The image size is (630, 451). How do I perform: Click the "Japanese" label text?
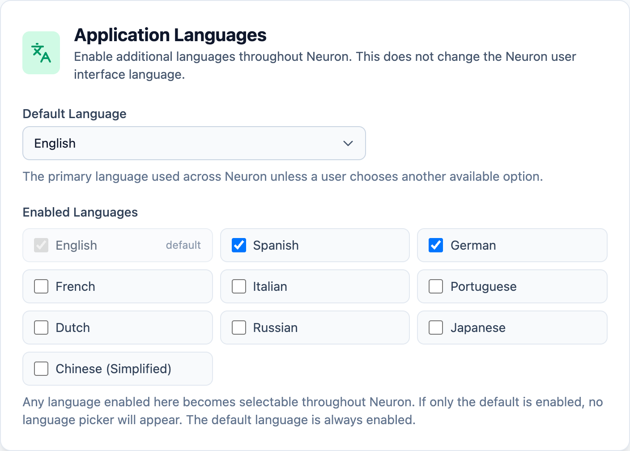click(478, 328)
